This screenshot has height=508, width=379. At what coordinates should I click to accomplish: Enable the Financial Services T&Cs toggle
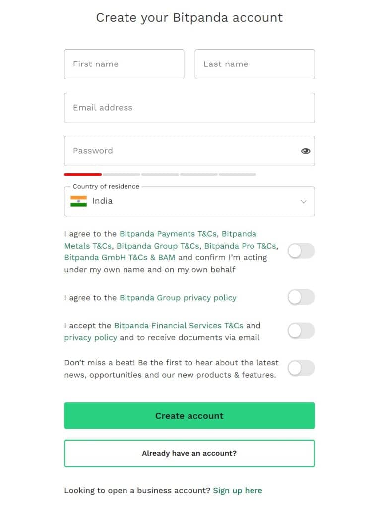pos(301,331)
